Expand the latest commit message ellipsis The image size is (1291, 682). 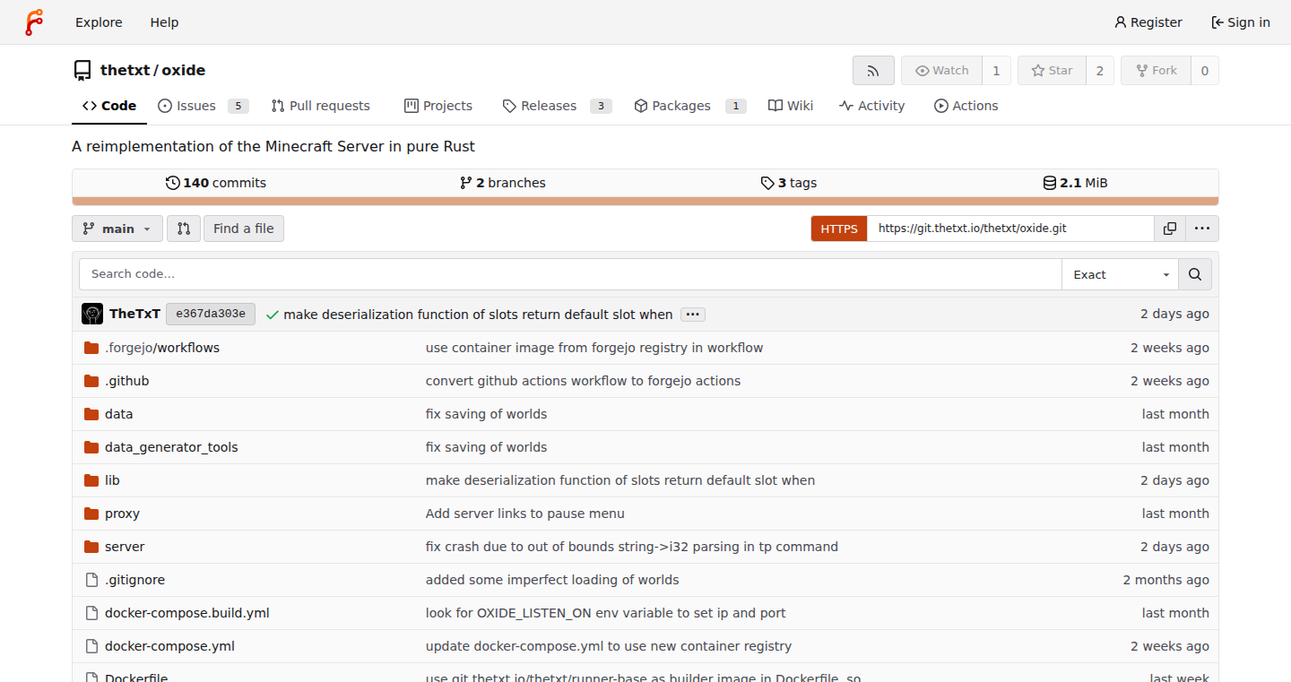coord(693,315)
